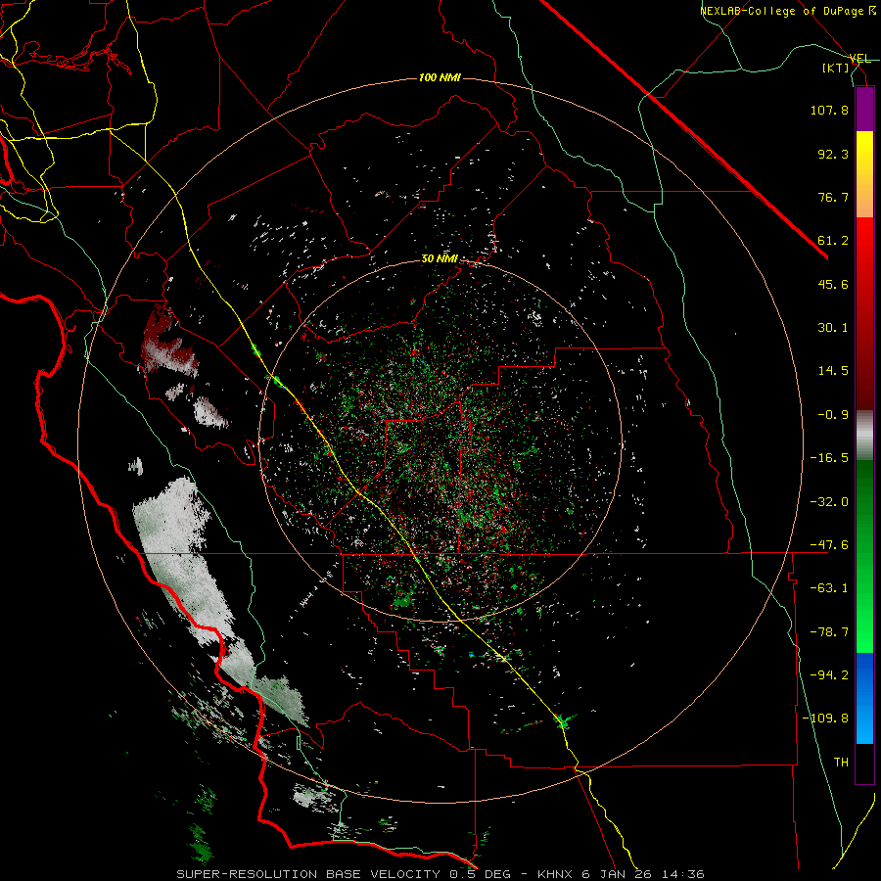This screenshot has width=881, height=881.
Task: Click the purple segment of the velocity scale
Action: [x=864, y=109]
